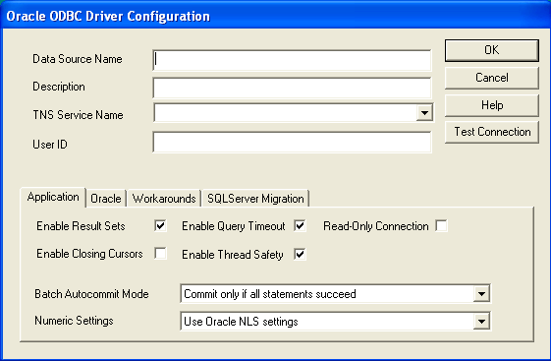Cancel the driver configuration
Screen dimensions: 551x361
(492, 78)
